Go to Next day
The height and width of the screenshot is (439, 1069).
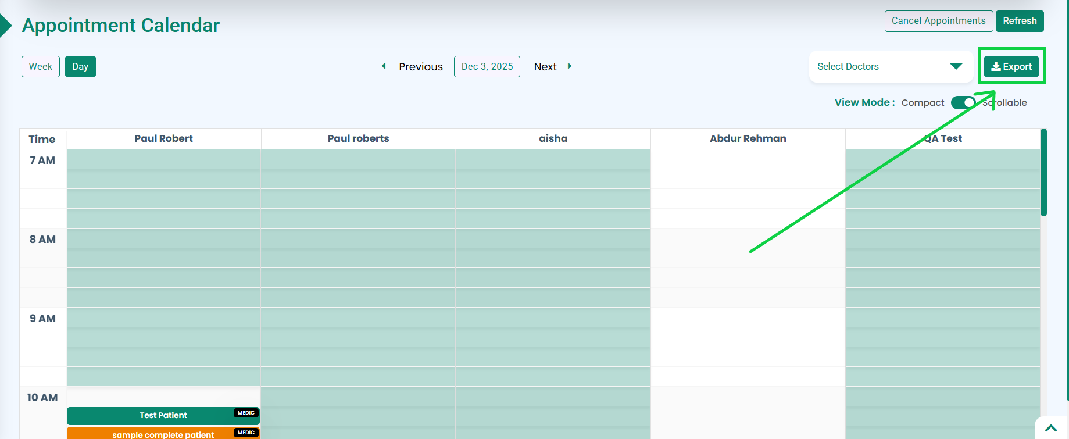pyautogui.click(x=545, y=67)
